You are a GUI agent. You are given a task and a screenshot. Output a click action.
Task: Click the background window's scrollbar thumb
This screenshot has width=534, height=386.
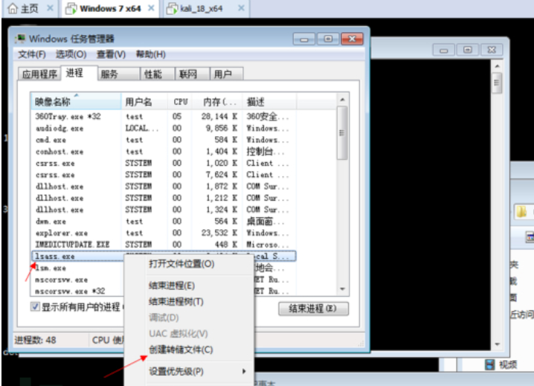(497, 83)
